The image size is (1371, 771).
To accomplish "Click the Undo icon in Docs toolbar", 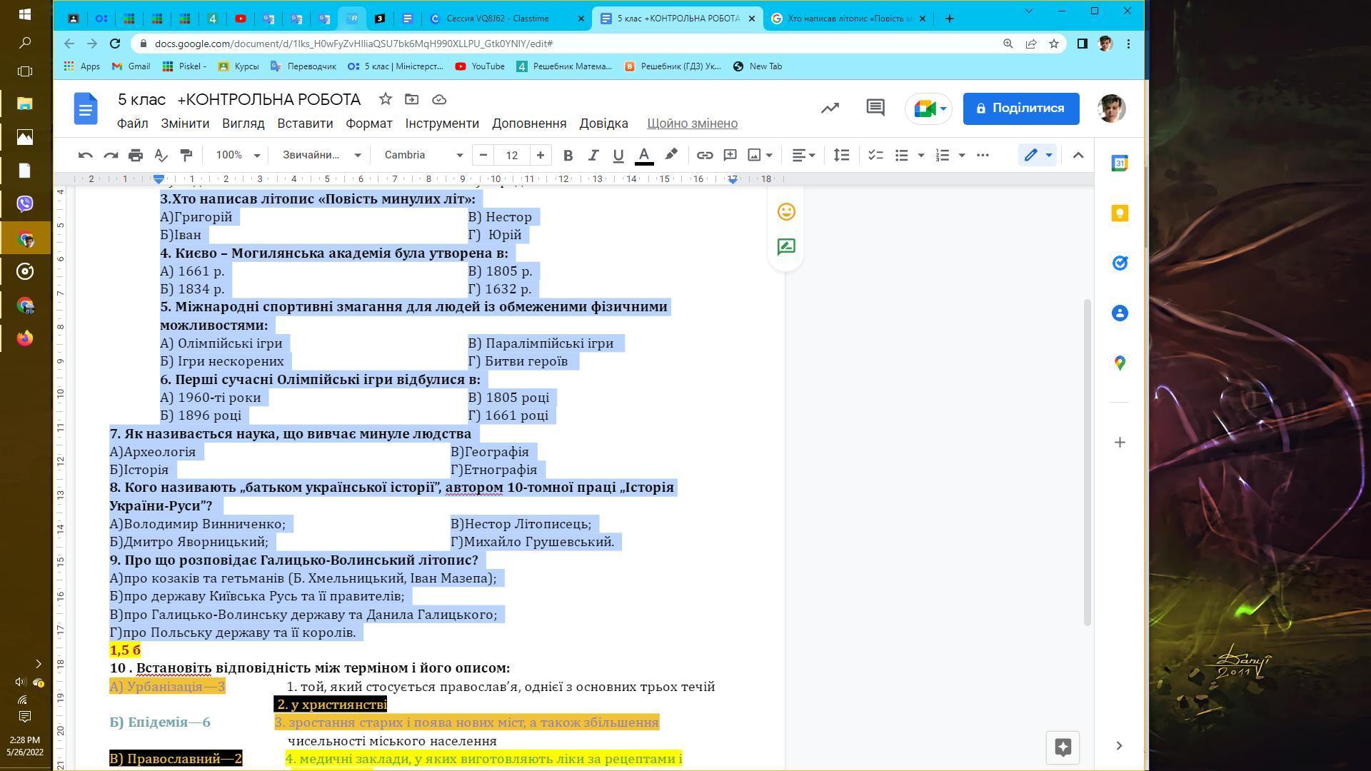I will tap(86, 155).
